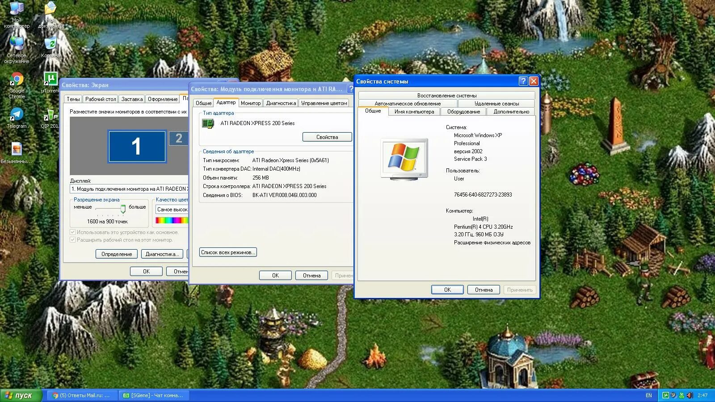Open the Восстановление системы tab

(447, 96)
